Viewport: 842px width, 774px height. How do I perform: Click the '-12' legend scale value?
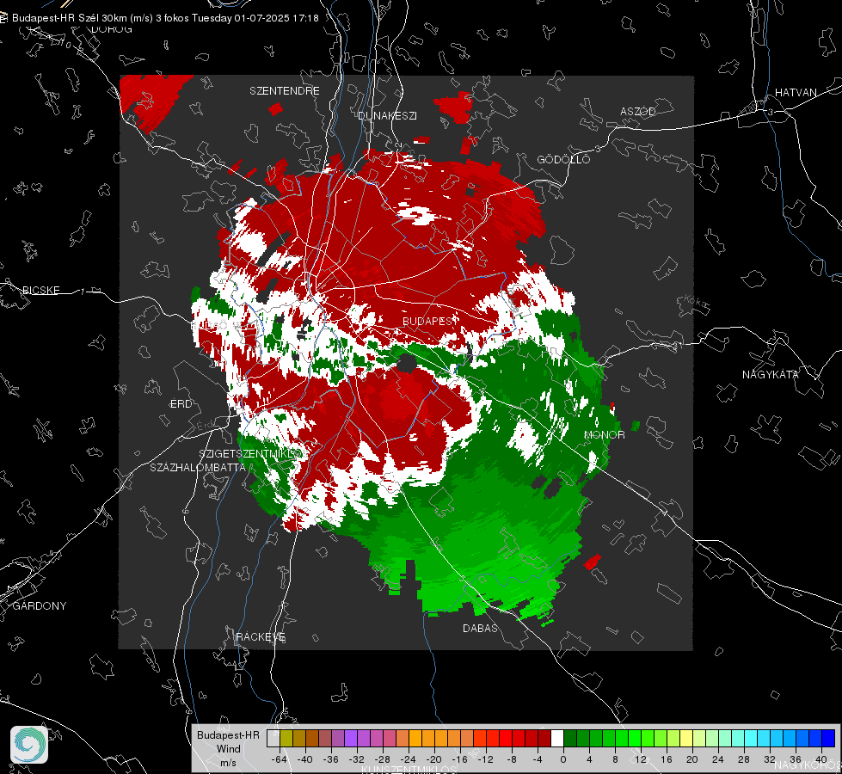click(485, 759)
